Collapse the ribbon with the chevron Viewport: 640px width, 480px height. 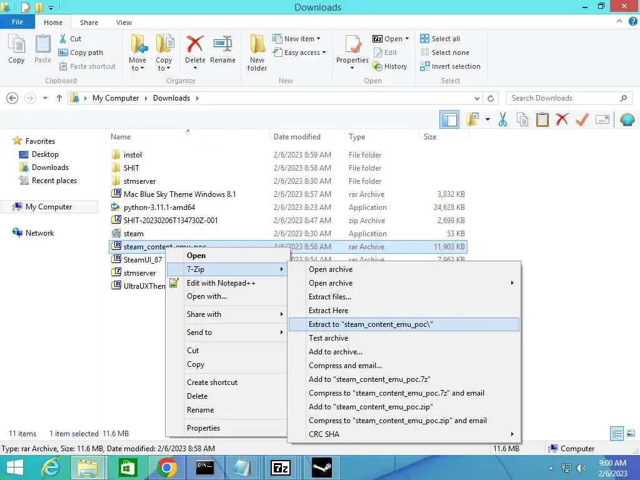[619, 22]
